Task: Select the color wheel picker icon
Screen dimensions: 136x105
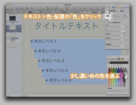Action: [109, 59]
